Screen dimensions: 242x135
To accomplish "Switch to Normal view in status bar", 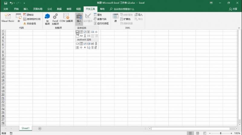I will (x=190, y=133).
